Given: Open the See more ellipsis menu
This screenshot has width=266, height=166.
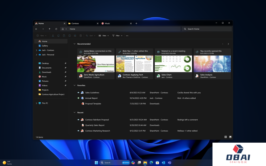Looking at the screenshot, I should (x=127, y=36).
